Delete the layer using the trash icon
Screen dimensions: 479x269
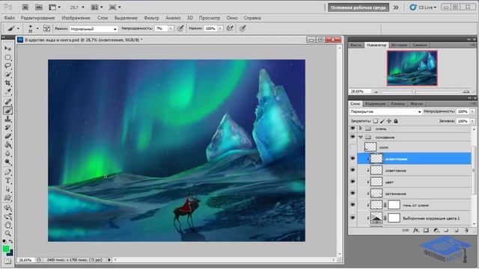466,231
